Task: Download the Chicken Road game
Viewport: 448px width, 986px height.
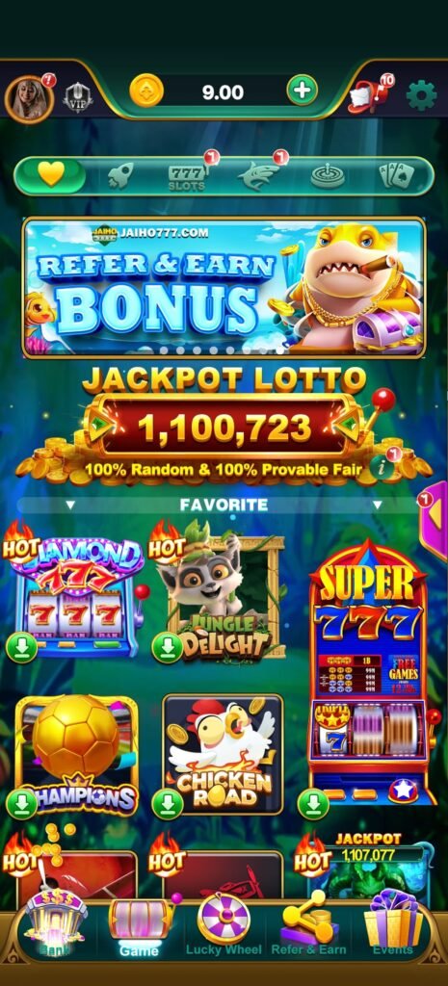Action: coord(168,804)
